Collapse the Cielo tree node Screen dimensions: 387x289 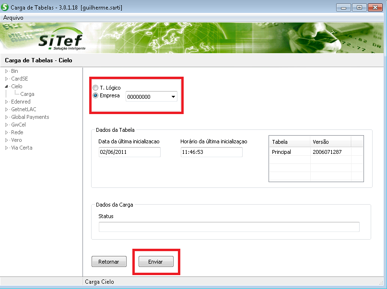tap(7, 87)
